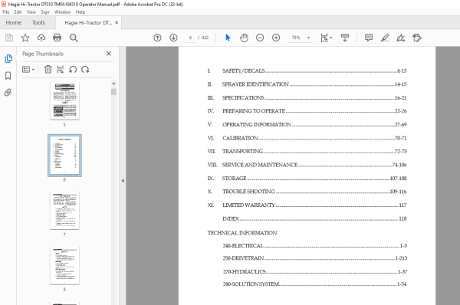Image resolution: width=460 pixels, height=305 pixels.
Task: Select the Hand pan tool
Action: pyautogui.click(x=244, y=38)
